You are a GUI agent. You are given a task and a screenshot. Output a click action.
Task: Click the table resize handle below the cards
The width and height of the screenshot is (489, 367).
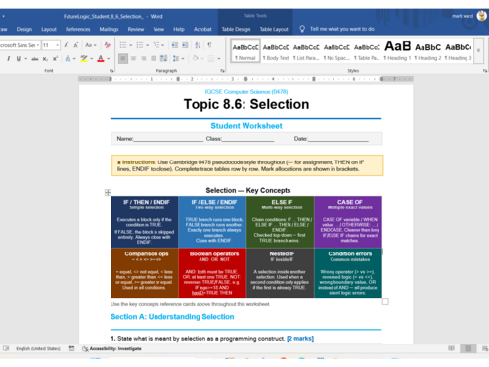coord(385,302)
